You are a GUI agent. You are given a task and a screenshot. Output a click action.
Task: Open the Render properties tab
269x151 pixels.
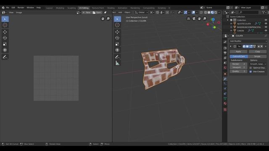point(225,48)
